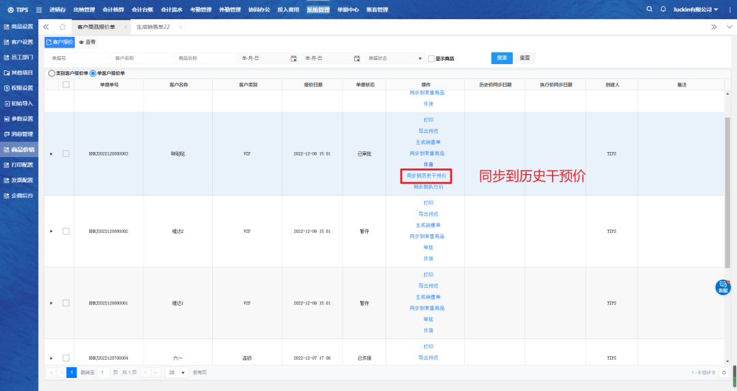Click the blue 搜索 button

[502, 58]
